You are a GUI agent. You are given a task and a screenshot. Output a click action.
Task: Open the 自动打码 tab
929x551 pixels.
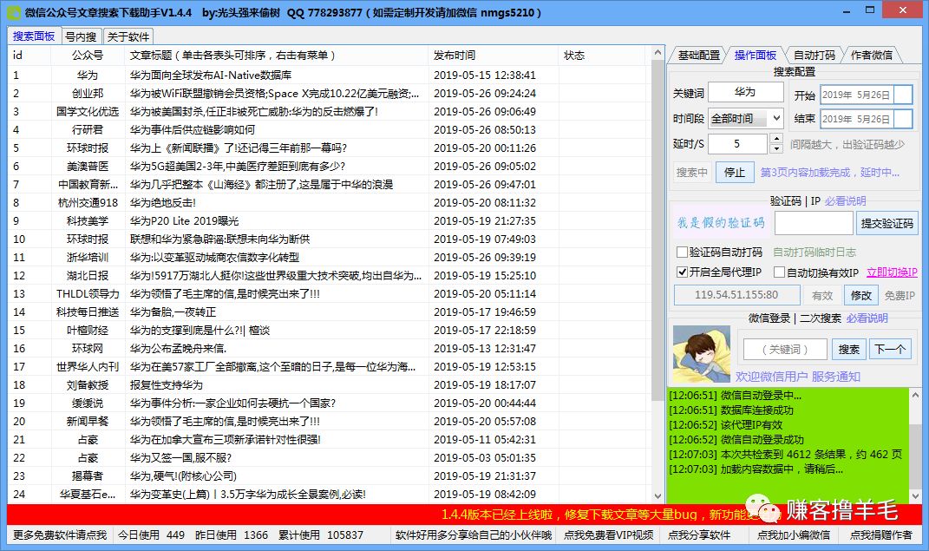814,56
